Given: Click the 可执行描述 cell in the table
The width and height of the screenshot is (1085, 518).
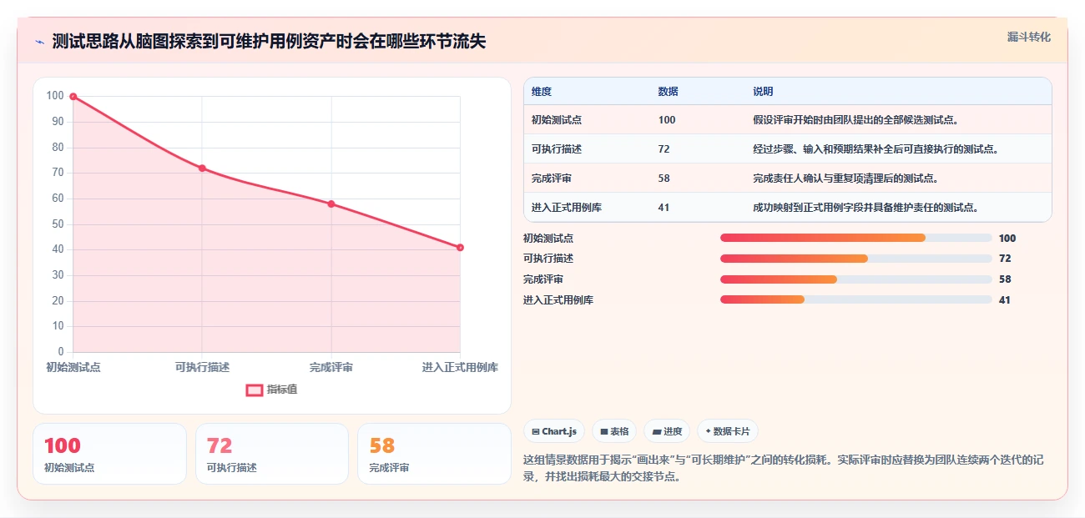Looking at the screenshot, I should tap(557, 149).
